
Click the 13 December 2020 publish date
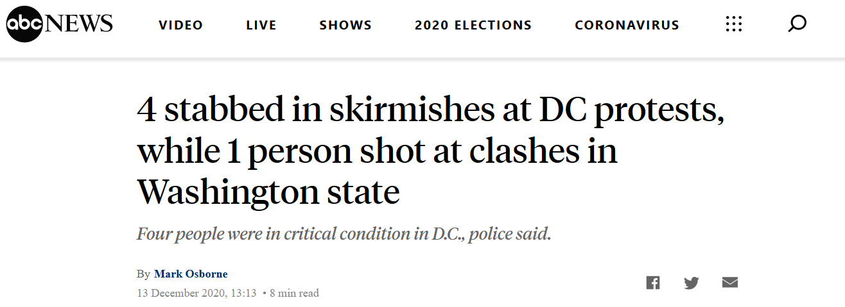196,294
